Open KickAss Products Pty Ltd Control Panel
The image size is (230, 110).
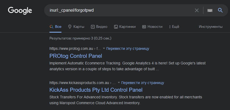click(x=96, y=90)
